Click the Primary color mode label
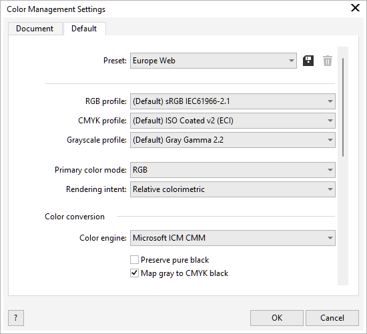This screenshot has height=334, width=367. coord(91,170)
